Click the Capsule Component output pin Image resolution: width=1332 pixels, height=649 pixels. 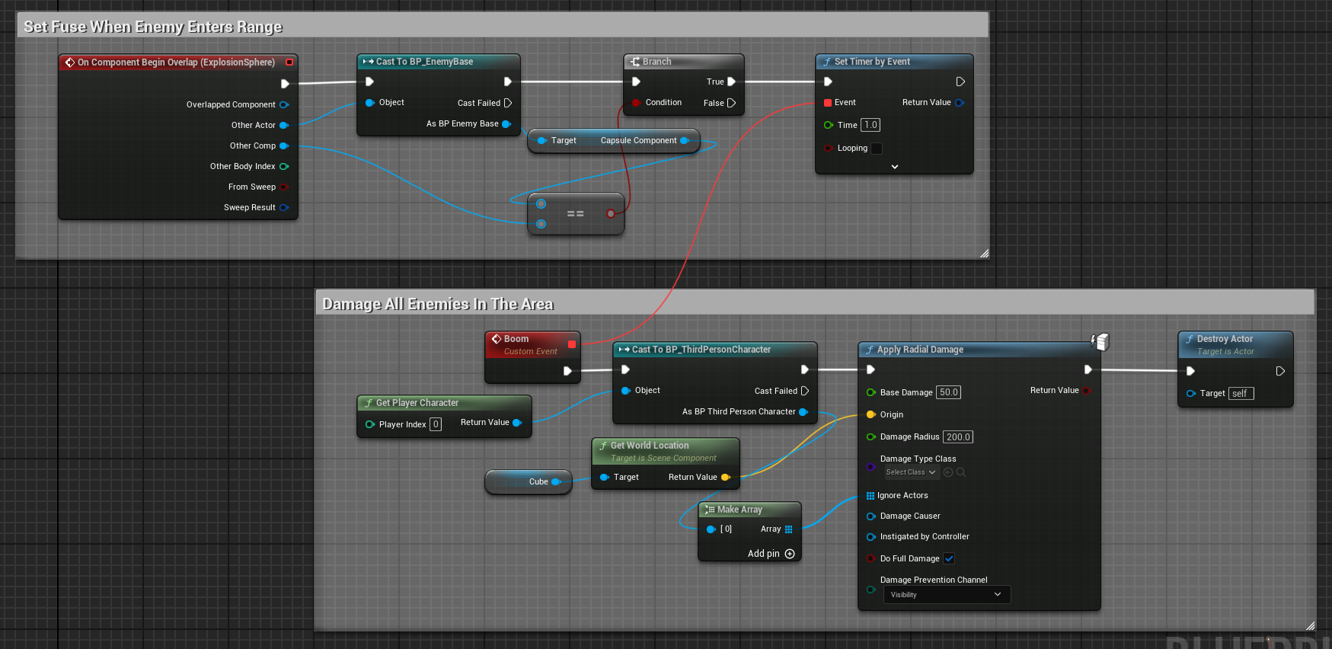(x=685, y=140)
